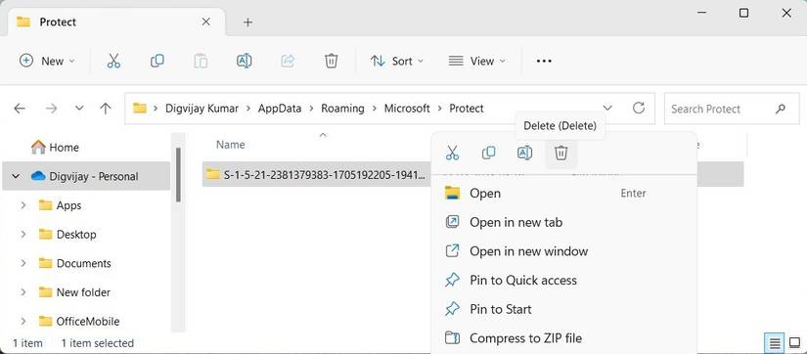The width and height of the screenshot is (807, 354).
Task: Click the Protect breadcrumb segment
Action: (x=467, y=109)
